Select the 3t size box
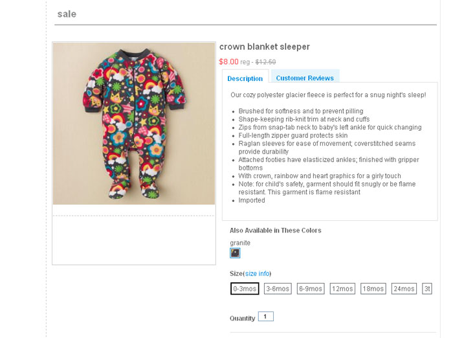 (427, 289)
